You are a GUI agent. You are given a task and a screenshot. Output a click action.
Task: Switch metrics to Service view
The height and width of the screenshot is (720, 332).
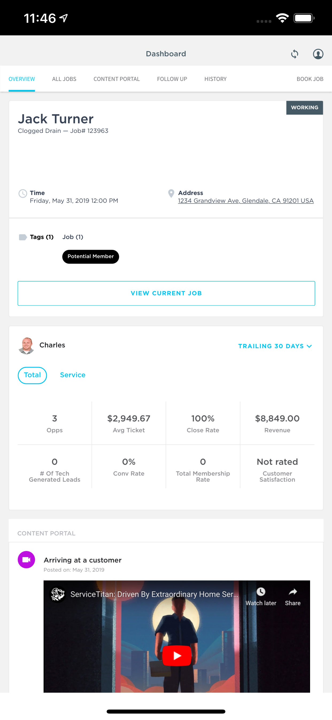click(x=72, y=375)
